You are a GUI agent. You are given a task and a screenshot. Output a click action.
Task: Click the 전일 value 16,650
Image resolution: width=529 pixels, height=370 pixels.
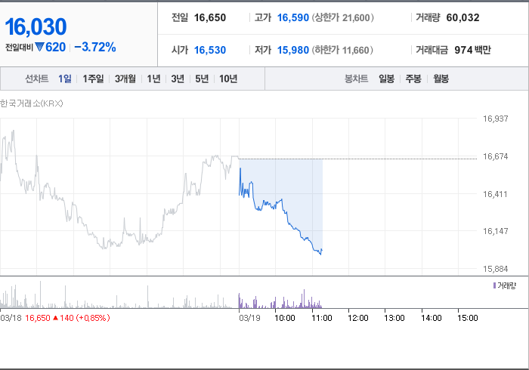pyautogui.click(x=210, y=17)
